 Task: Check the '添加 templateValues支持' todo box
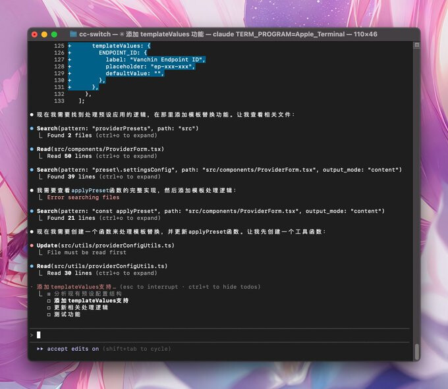[x=49, y=301]
